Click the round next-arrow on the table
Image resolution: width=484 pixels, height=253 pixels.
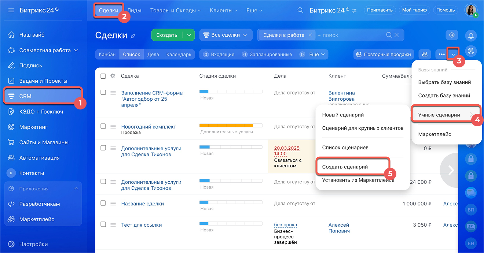point(451,170)
